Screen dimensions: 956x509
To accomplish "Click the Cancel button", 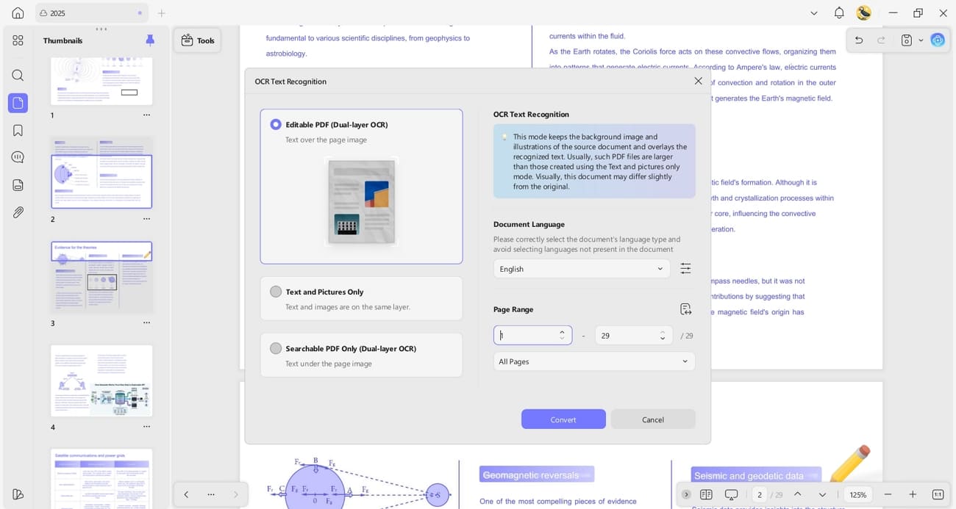I will click(x=653, y=419).
